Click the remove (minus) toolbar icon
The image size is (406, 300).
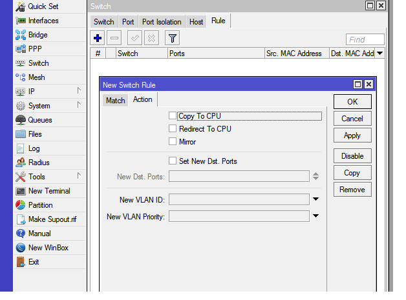pos(114,38)
